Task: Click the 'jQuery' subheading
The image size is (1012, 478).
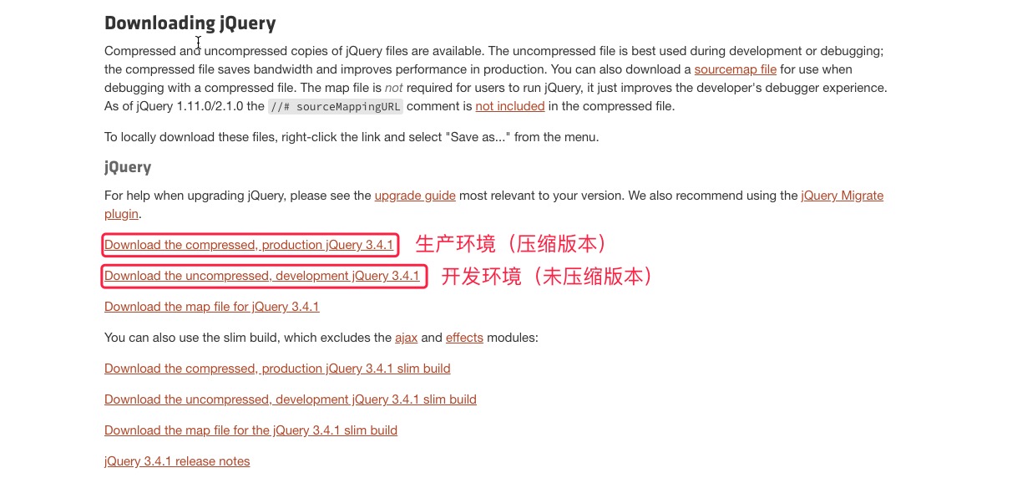Action: point(128,167)
